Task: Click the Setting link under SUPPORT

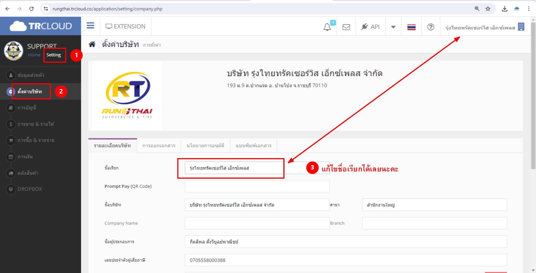Action: point(53,55)
